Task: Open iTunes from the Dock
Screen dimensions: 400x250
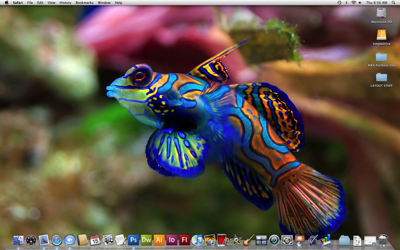Action: (x=197, y=240)
